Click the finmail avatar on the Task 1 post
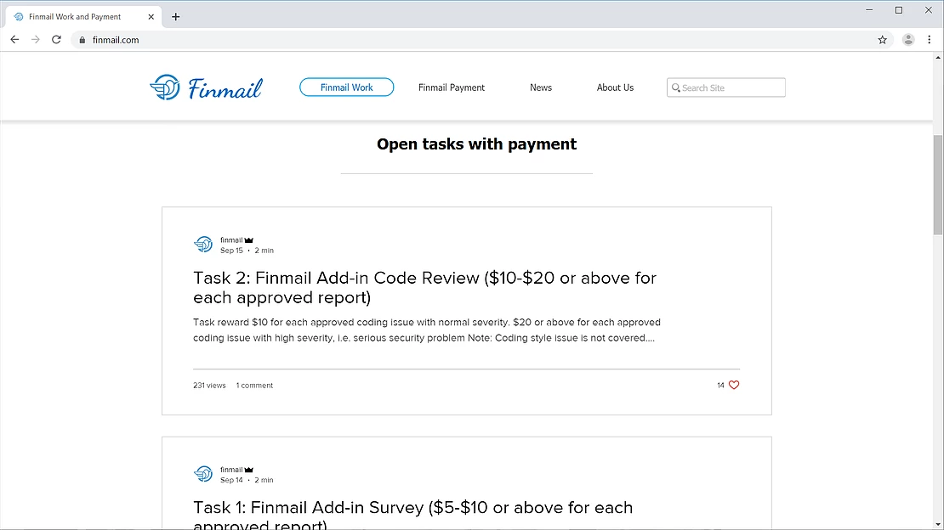The image size is (944, 530). tap(203, 474)
